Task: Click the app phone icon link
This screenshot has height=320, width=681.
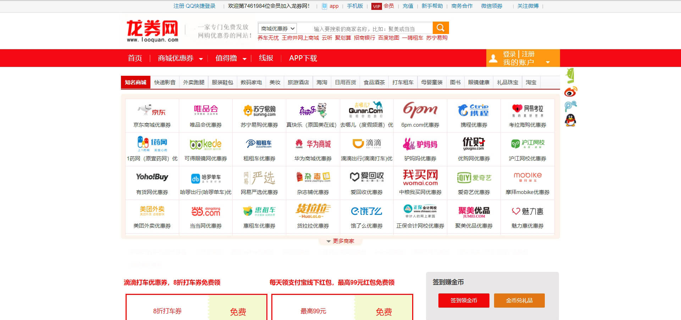Action: pos(330,6)
